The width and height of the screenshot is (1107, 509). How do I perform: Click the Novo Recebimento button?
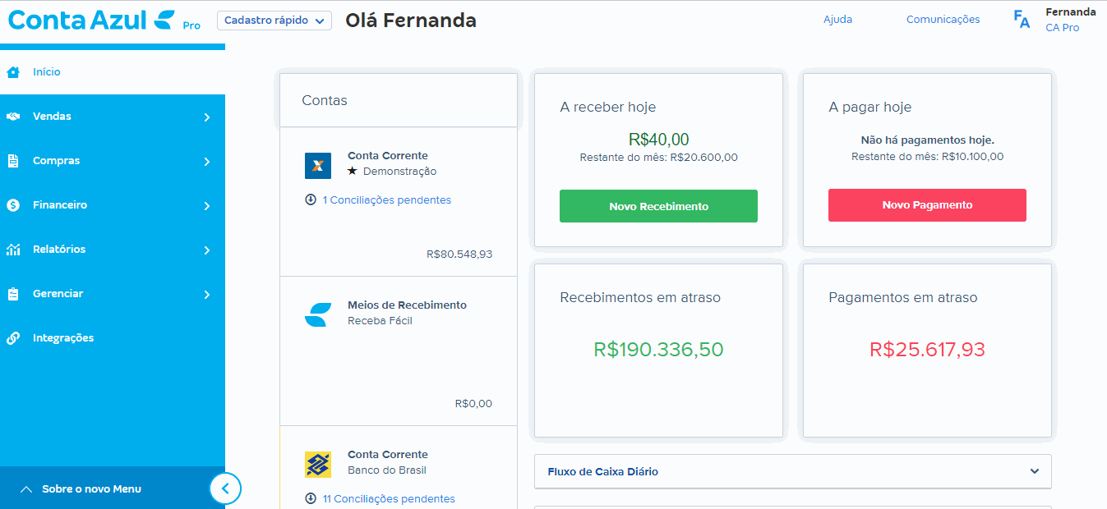(x=658, y=206)
